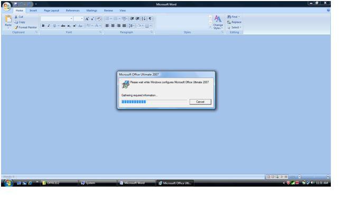Open the font name dropdown
The height and width of the screenshot is (203, 361).
pos(71,19)
